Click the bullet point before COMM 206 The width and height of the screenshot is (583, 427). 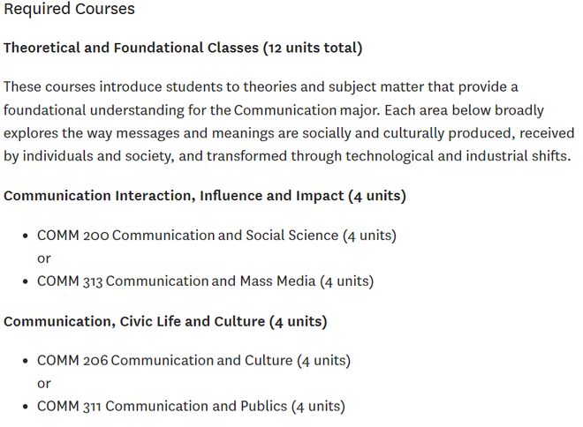point(25,362)
